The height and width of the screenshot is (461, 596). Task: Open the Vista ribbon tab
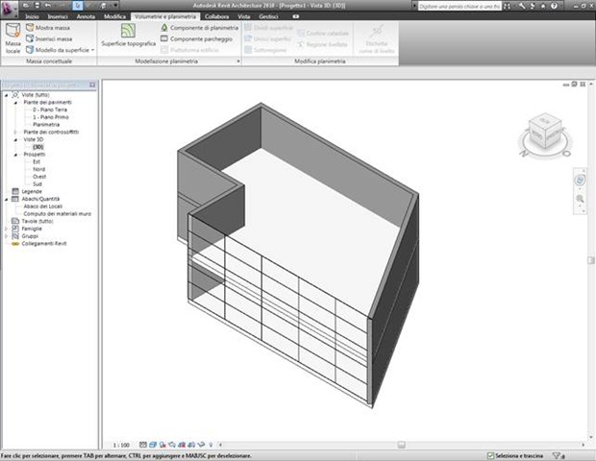pos(244,16)
